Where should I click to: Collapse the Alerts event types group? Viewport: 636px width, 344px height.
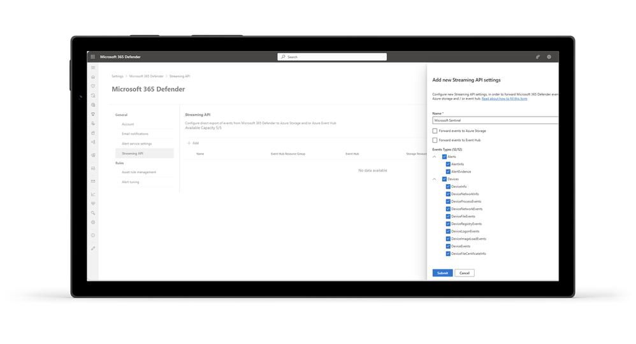(435, 157)
